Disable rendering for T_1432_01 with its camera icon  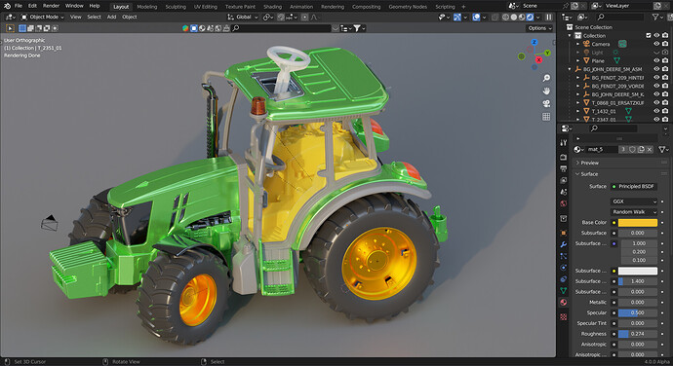665,111
